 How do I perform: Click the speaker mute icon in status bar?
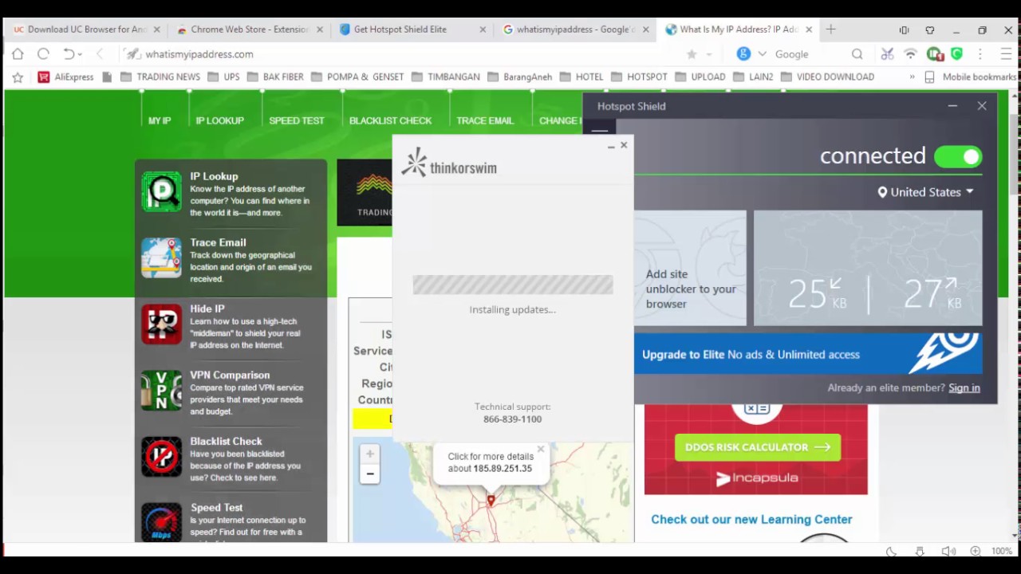[x=948, y=552]
